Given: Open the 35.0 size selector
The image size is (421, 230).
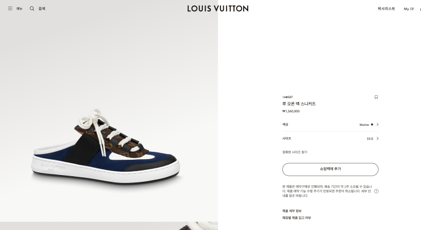Looking at the screenshot, I should coord(369,138).
